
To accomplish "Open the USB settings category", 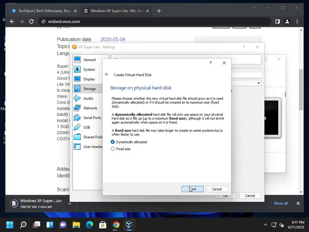I will point(88,127).
